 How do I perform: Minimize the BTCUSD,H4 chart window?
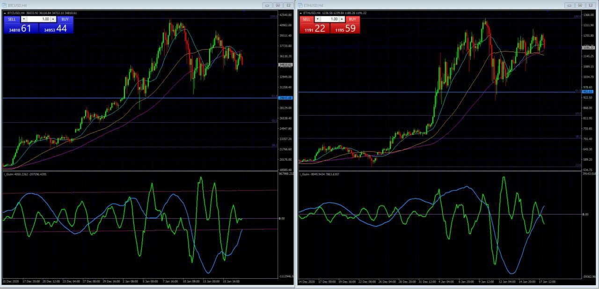pyautogui.click(x=268, y=5)
